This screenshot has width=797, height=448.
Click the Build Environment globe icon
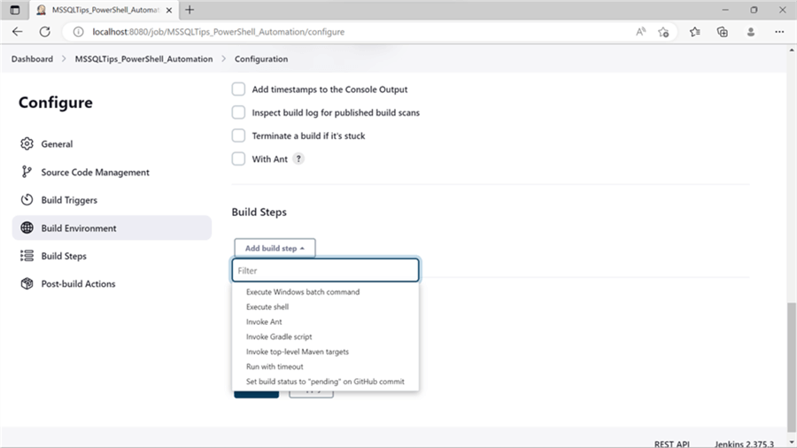tap(27, 228)
